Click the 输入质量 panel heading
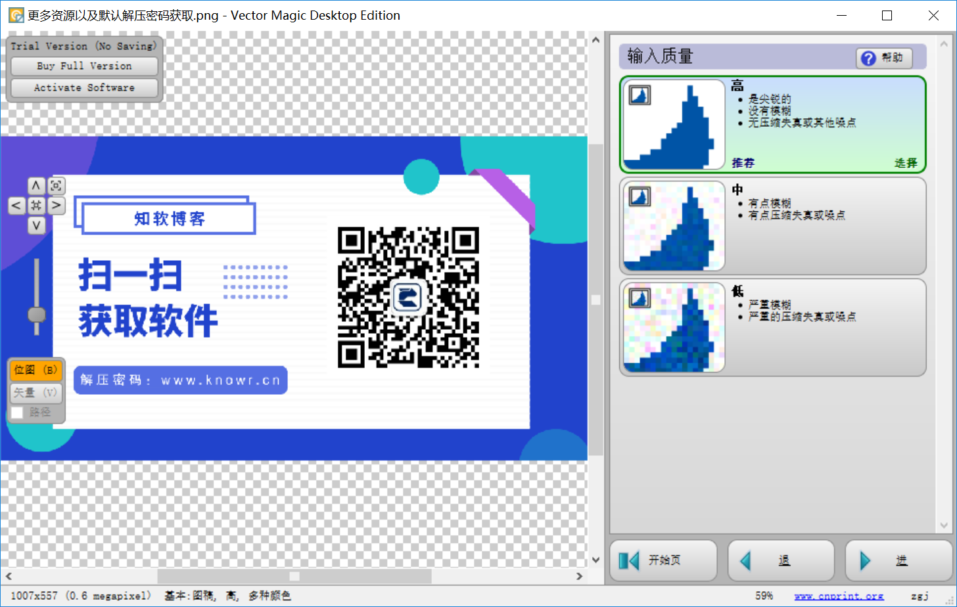Image resolution: width=957 pixels, height=607 pixels. (660, 56)
